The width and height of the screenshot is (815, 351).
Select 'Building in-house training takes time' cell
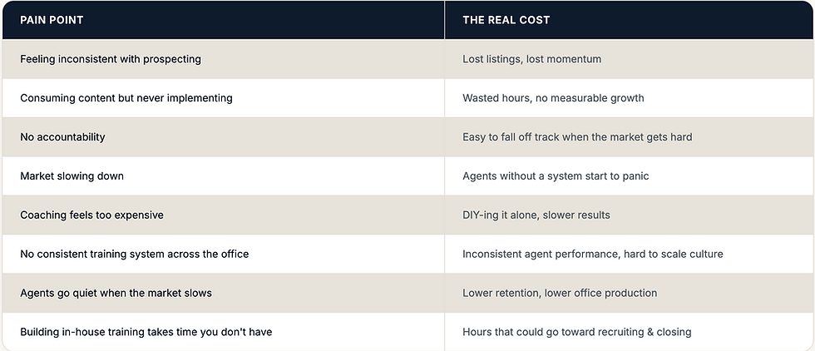tap(223, 332)
